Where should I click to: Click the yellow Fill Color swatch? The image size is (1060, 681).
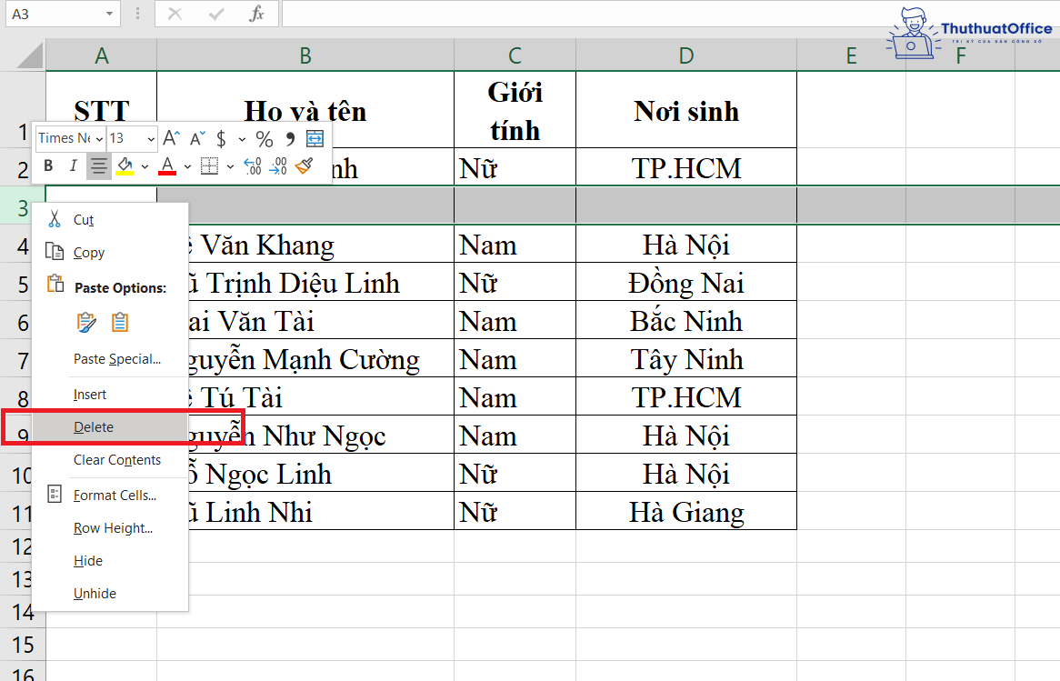(124, 166)
